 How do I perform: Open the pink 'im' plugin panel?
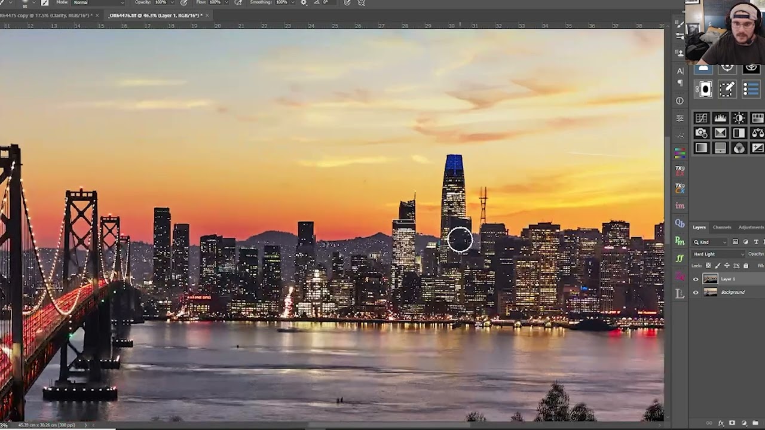click(x=680, y=205)
